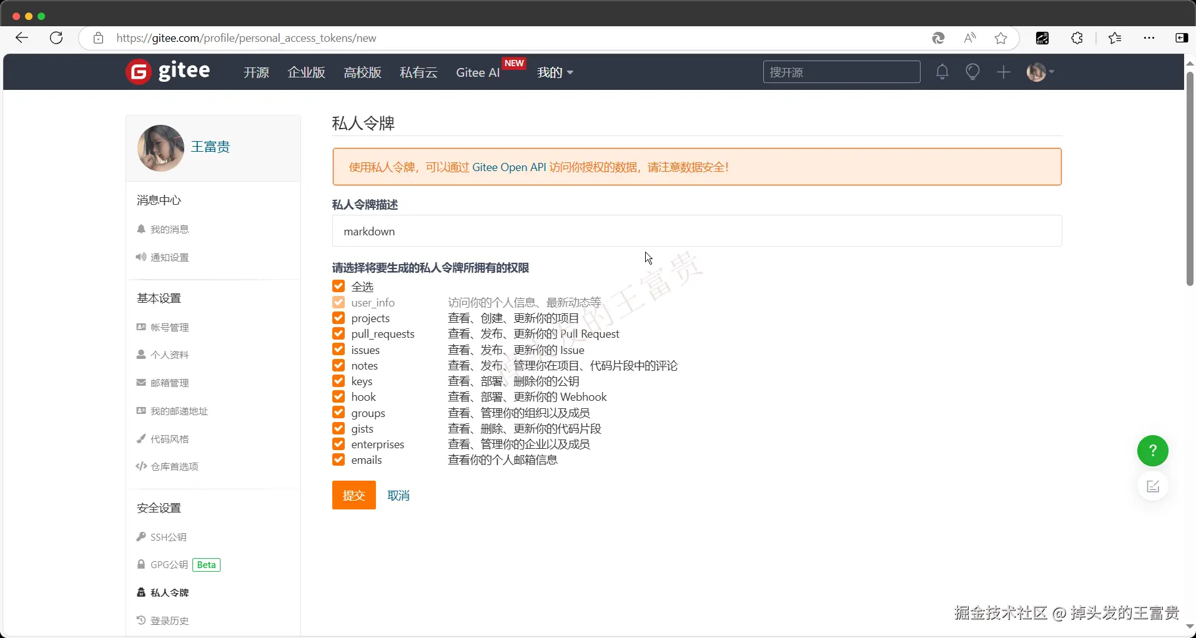Uncheck the groups permission checkbox

(x=339, y=412)
